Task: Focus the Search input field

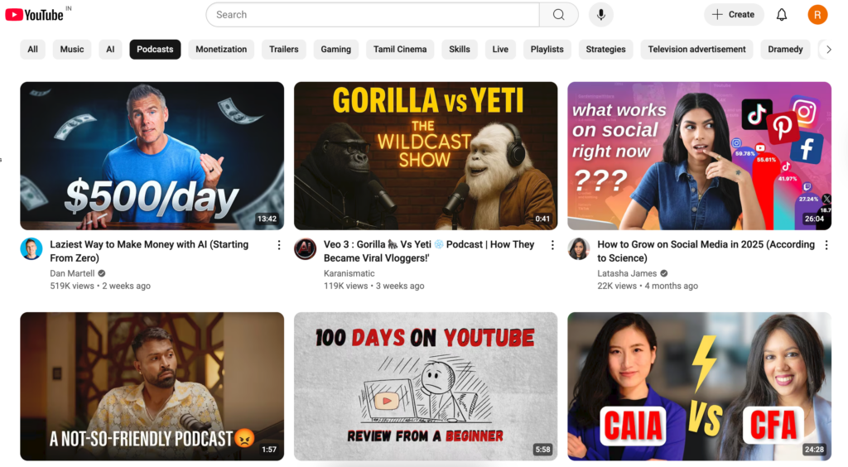Action: (x=373, y=15)
